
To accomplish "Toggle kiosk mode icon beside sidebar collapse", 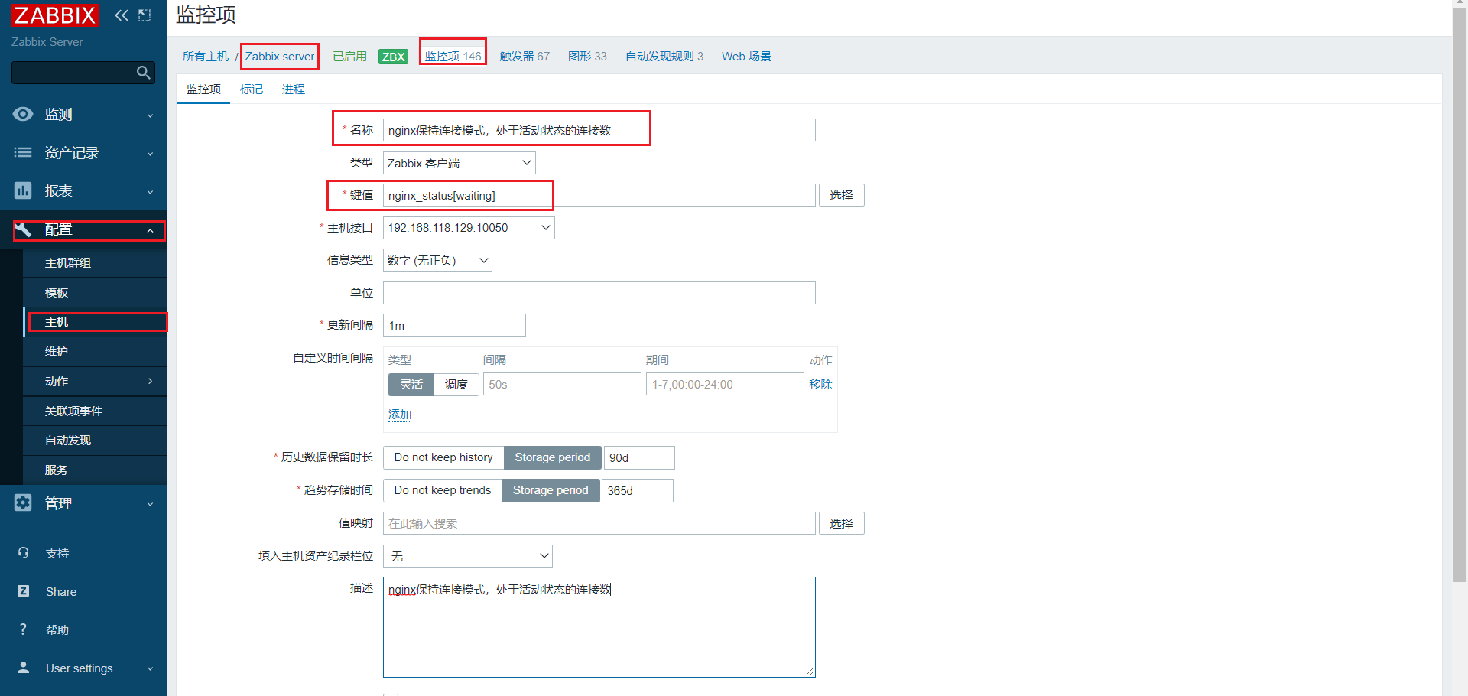I will coord(145,15).
